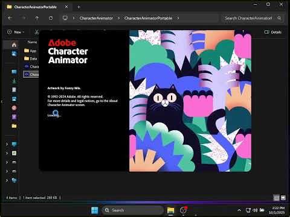290x217 pixels.
Task: Click the Cut scissors icon
Action: [x=36, y=32]
